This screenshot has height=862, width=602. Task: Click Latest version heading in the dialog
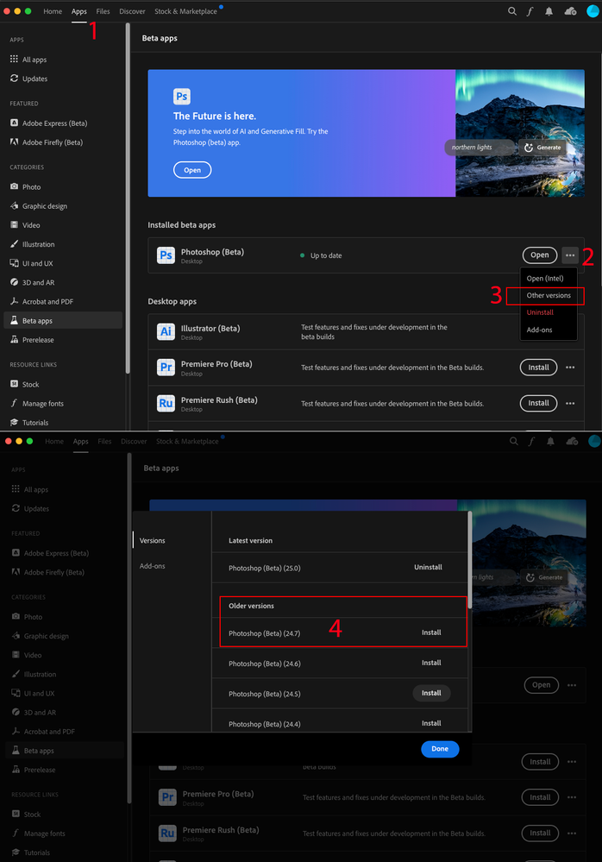[250, 540]
